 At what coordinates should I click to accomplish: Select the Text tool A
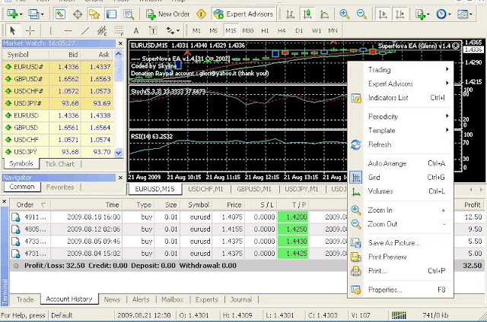(x=135, y=30)
